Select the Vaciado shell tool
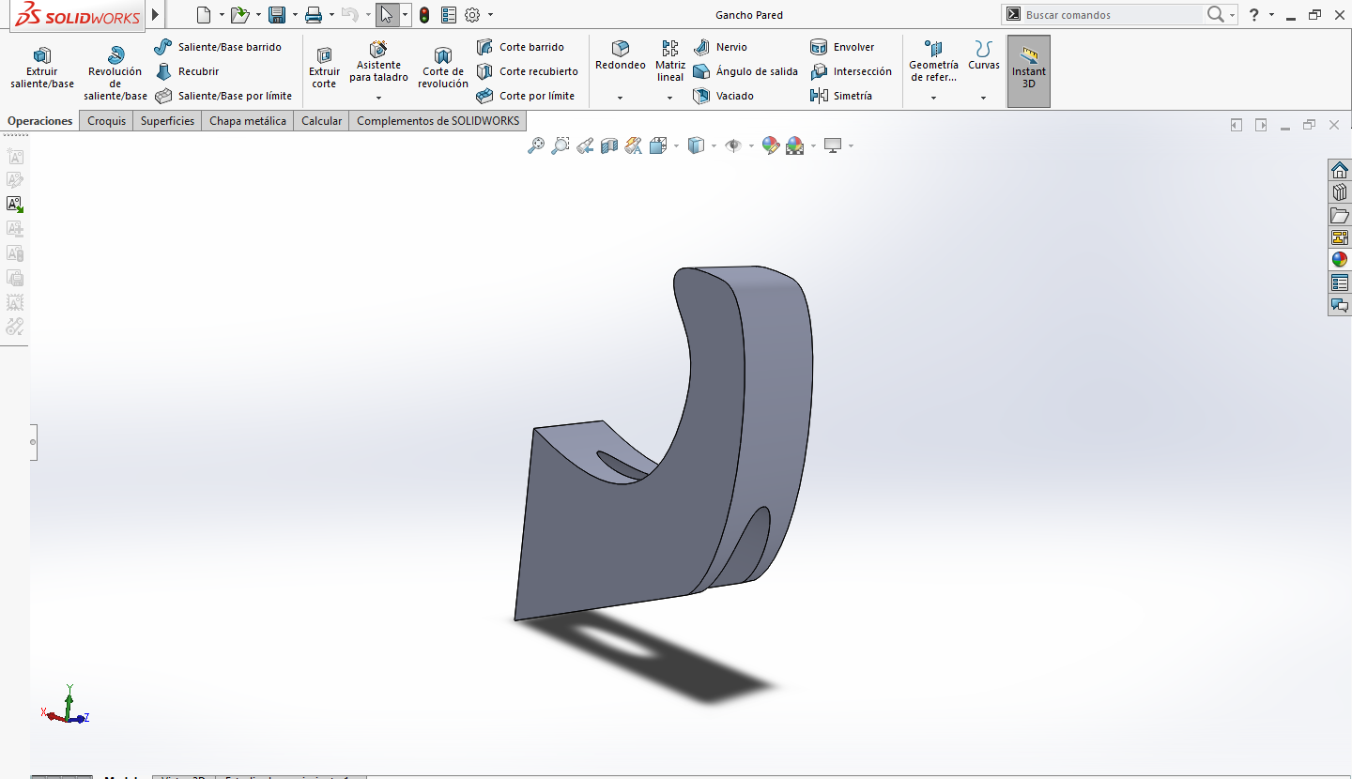This screenshot has height=779, width=1352. 723,96
